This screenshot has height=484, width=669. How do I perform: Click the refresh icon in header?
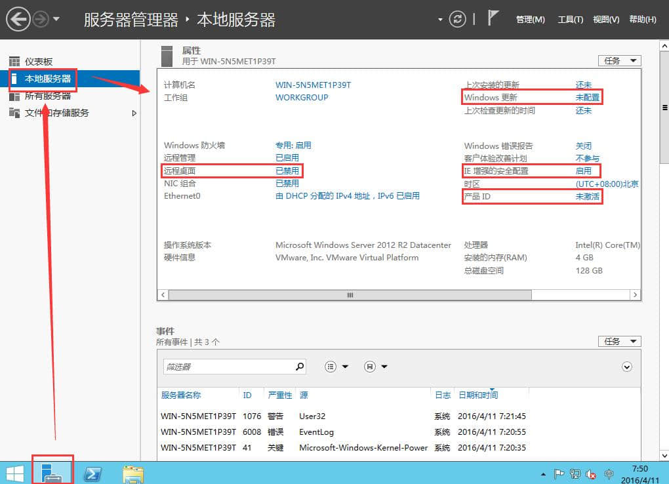point(457,19)
